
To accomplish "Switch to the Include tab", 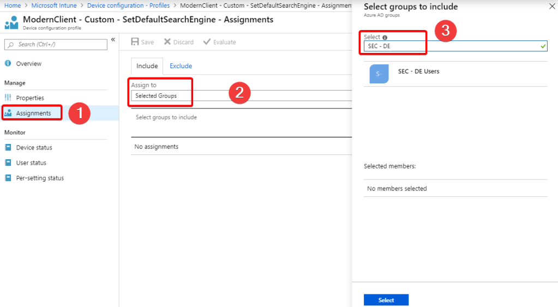I will [x=147, y=66].
